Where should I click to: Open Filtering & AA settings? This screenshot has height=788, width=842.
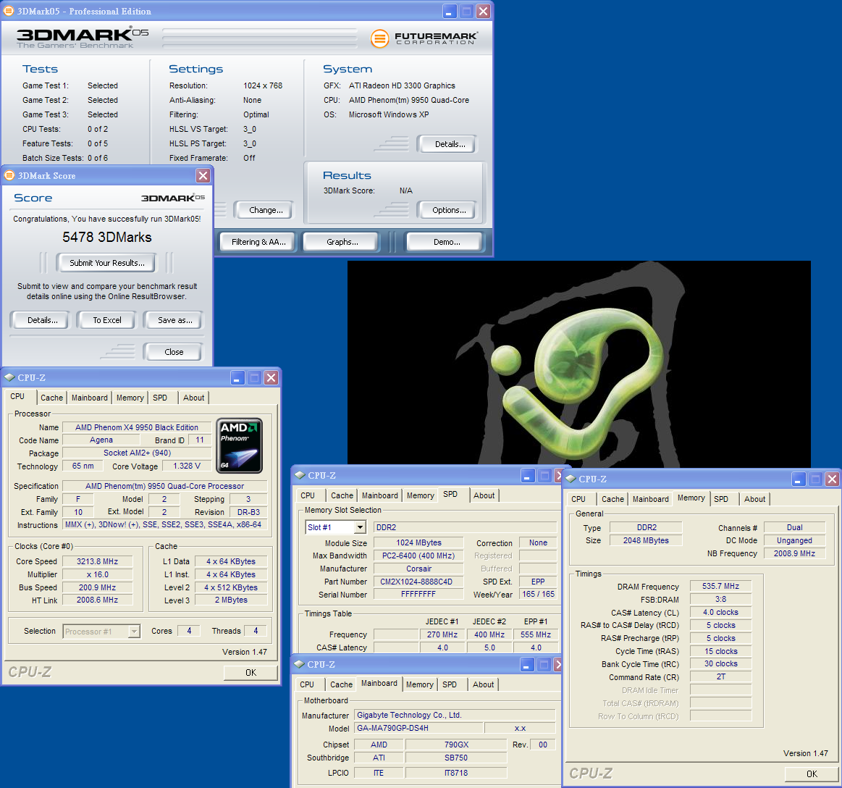(x=258, y=242)
